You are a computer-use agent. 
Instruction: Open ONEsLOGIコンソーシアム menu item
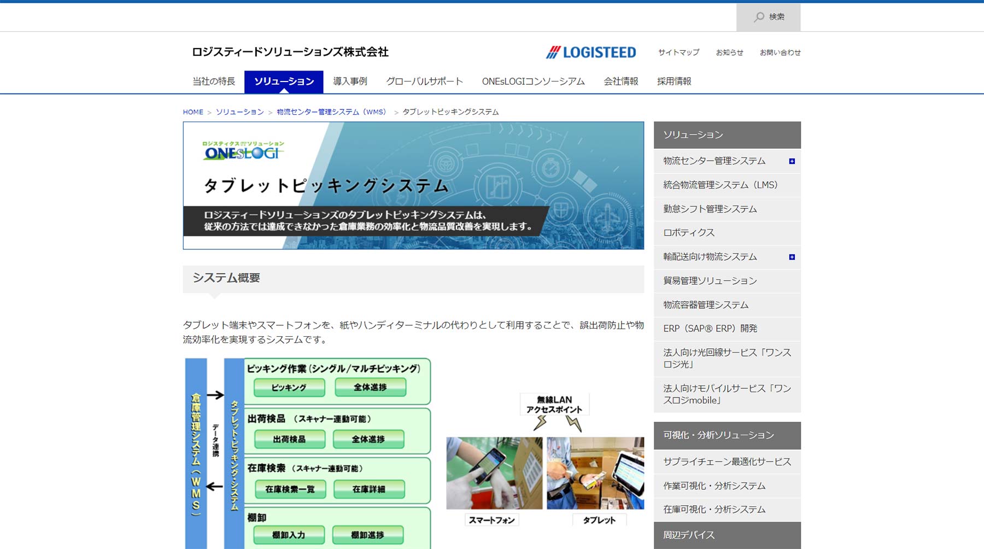[x=533, y=81]
